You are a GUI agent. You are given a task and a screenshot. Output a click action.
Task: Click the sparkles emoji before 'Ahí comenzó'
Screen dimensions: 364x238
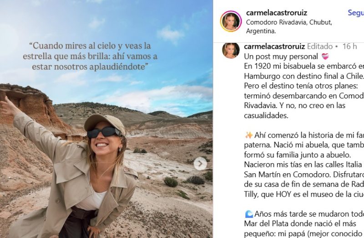(249, 135)
